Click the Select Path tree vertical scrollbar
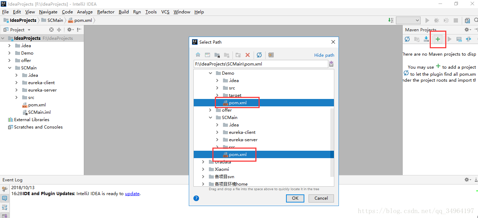This screenshot has width=478, height=218. pyautogui.click(x=332, y=142)
